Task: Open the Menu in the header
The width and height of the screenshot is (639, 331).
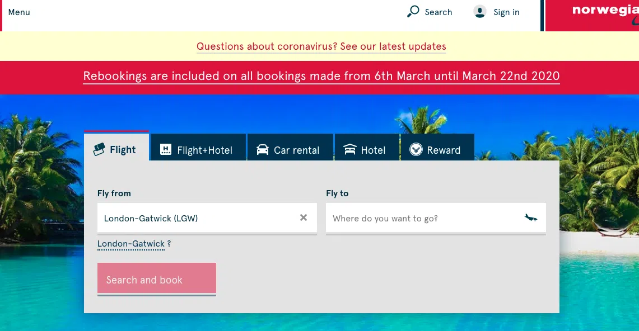Action: [x=19, y=12]
